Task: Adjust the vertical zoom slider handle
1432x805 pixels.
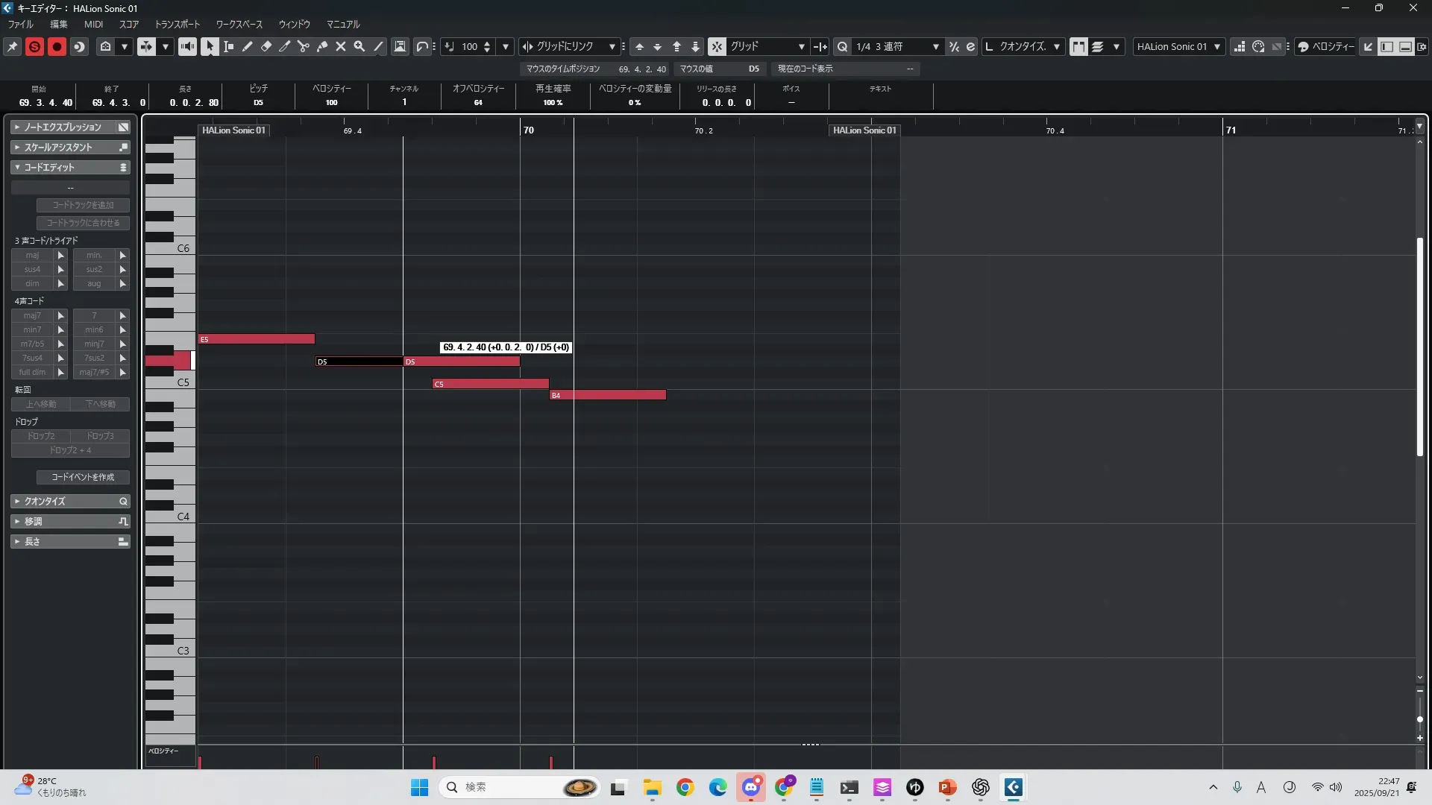Action: click(1420, 719)
